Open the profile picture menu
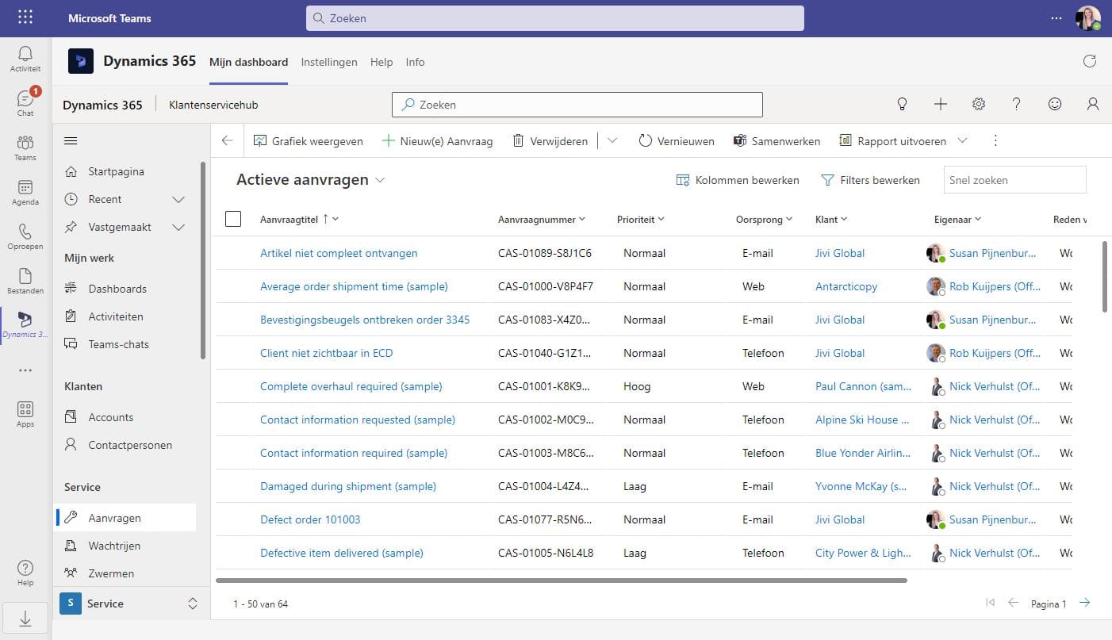 point(1088,17)
